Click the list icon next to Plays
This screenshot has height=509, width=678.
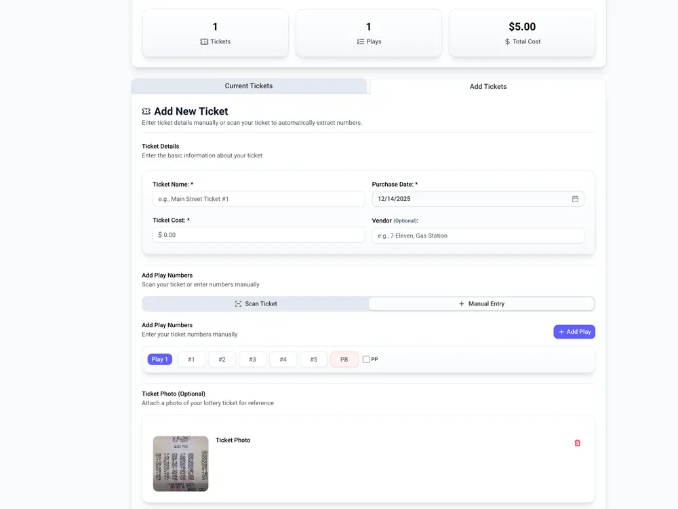(x=361, y=42)
